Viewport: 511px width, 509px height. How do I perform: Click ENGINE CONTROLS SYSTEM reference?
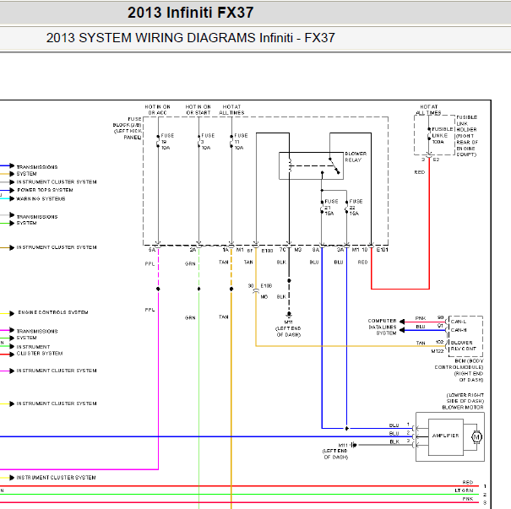pyautogui.click(x=53, y=312)
